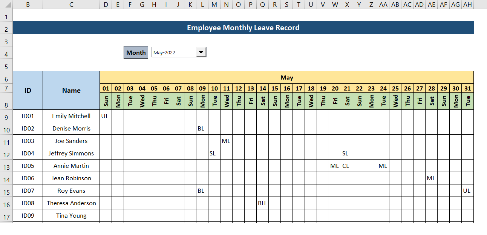The width and height of the screenshot is (487, 235).
Task: Click the ID header cell
Action: [28, 91]
